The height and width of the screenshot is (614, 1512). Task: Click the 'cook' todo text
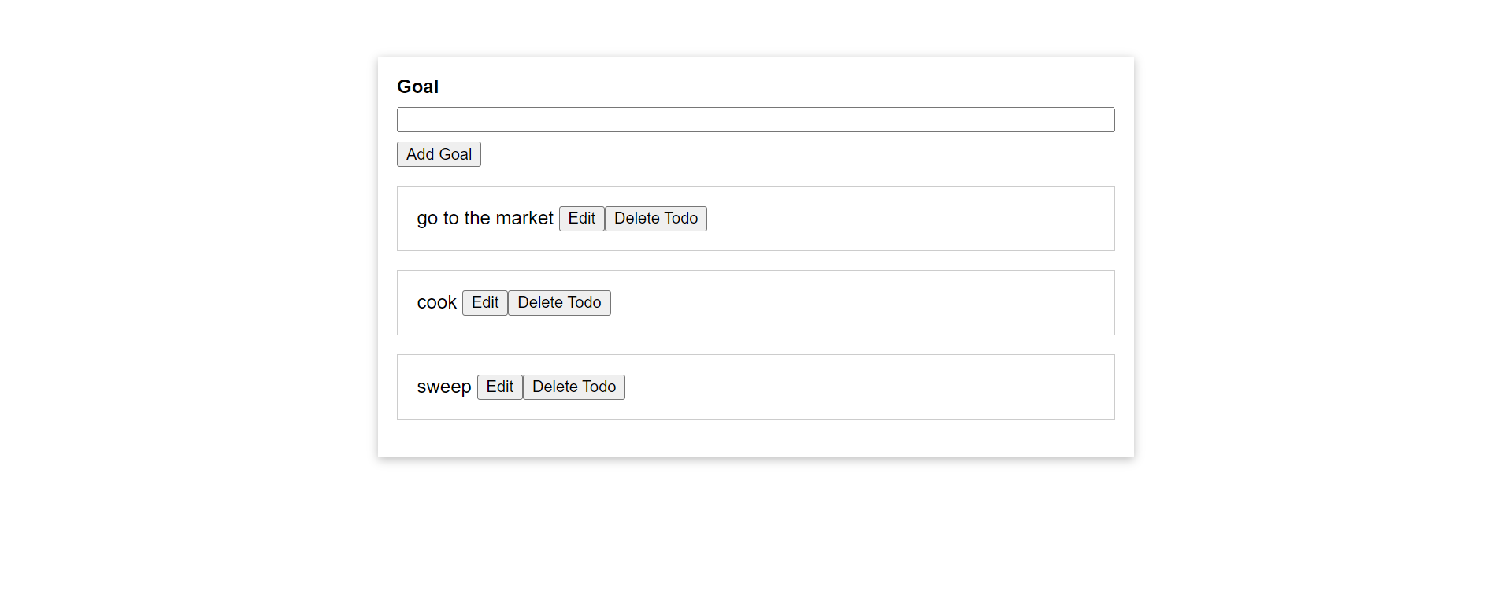436,303
